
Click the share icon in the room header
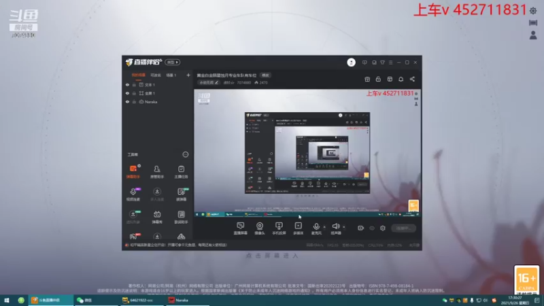(412, 79)
